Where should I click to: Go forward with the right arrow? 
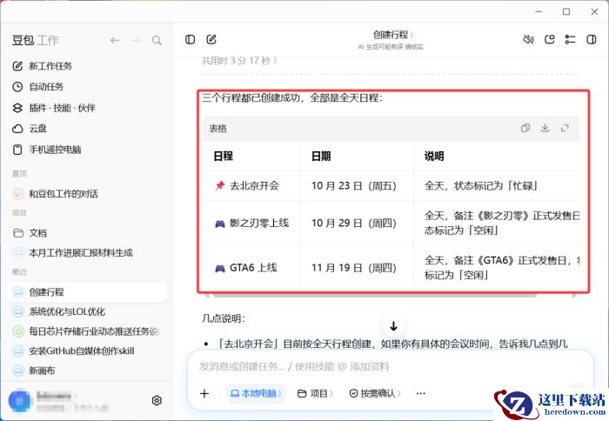(136, 40)
